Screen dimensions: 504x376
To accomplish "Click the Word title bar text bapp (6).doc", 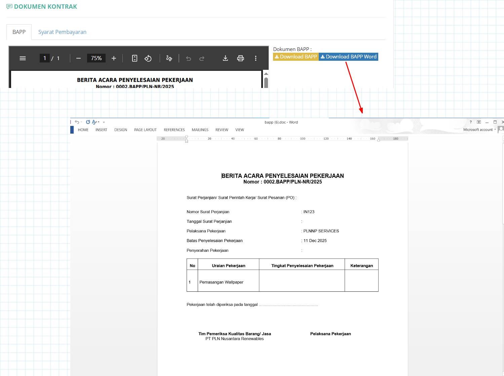I will [x=275, y=122].
